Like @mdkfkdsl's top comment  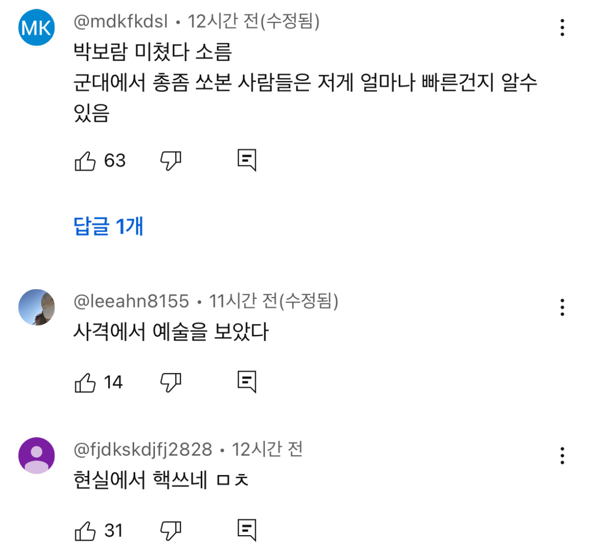tap(85, 160)
